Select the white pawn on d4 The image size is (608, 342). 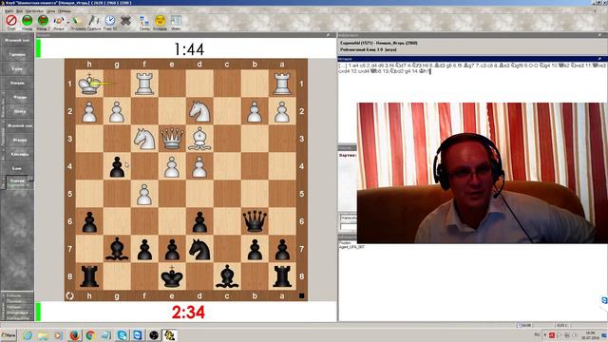click(x=199, y=166)
